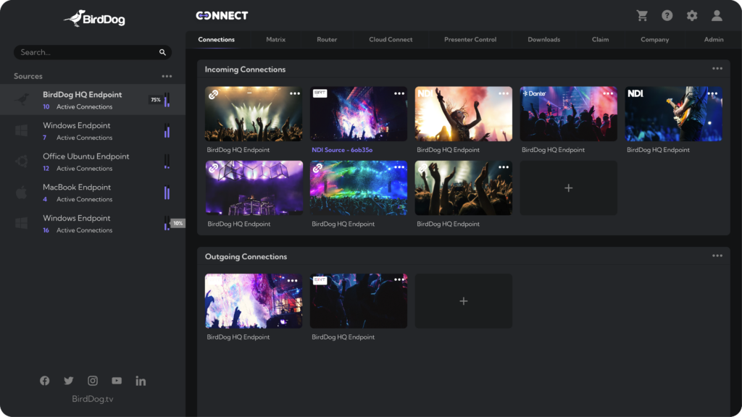This screenshot has width=742, height=417.
Task: Visit the BirdDog.tv link
Action: coord(93,399)
